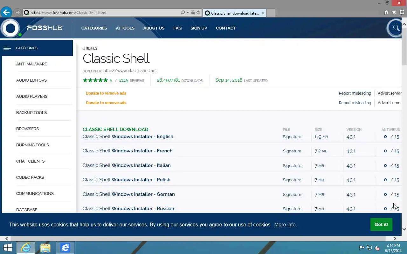The width and height of the screenshot is (407, 254).
Task: Open the Favorites star icon
Action: click(x=394, y=12)
